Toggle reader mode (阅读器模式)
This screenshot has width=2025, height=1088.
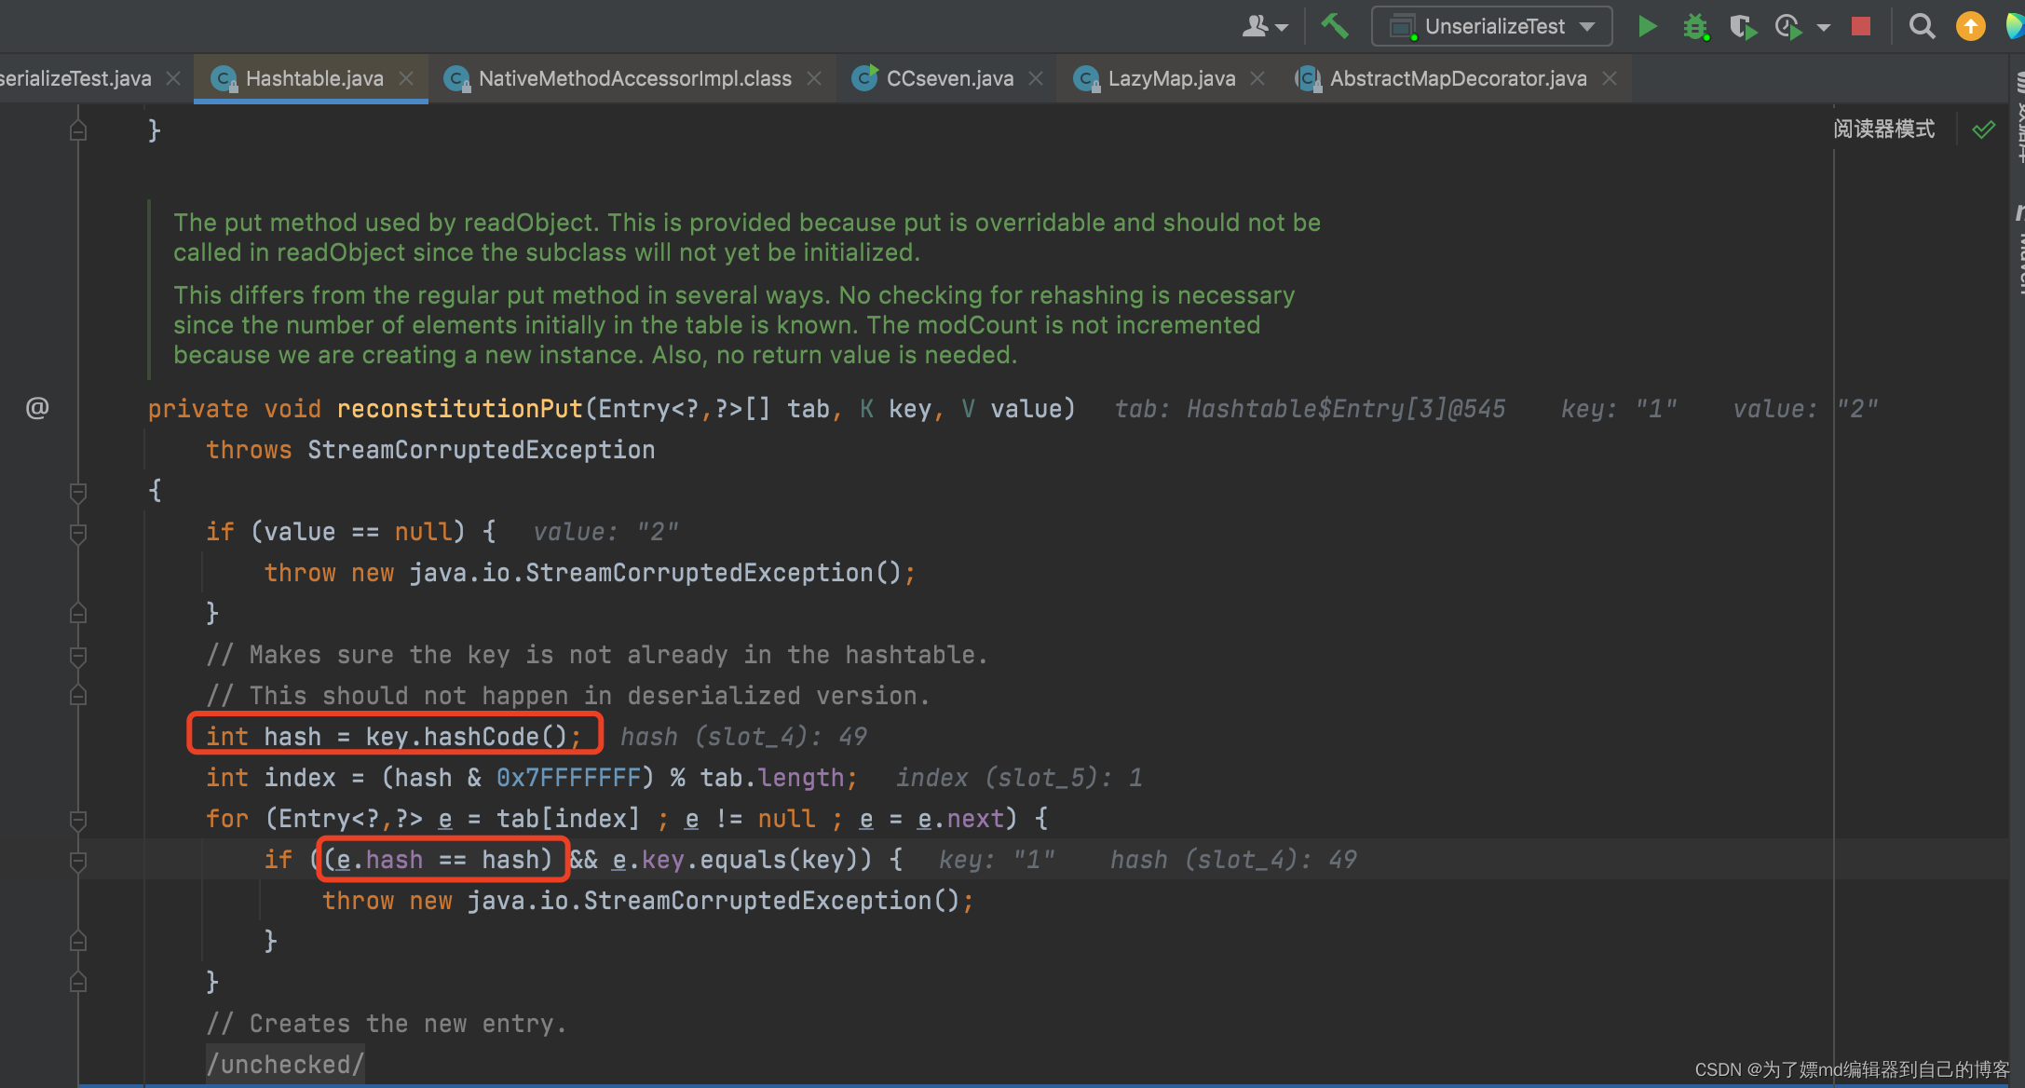[1883, 129]
